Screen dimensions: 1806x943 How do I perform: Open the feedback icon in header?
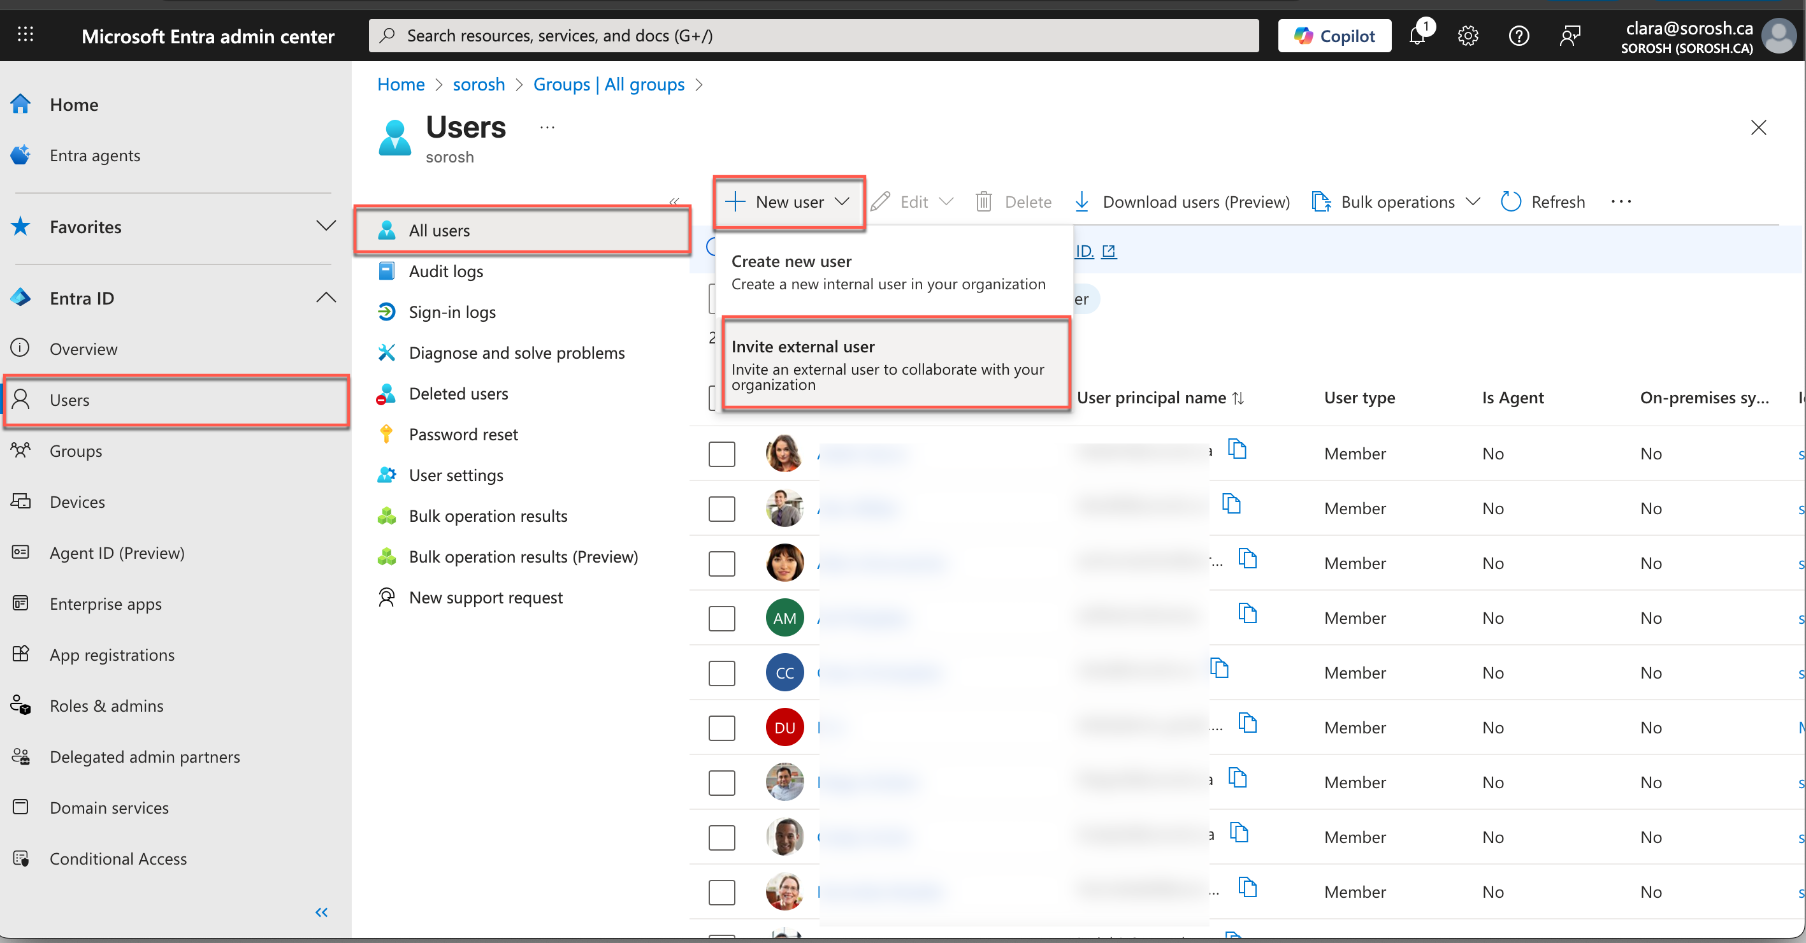pos(1570,36)
